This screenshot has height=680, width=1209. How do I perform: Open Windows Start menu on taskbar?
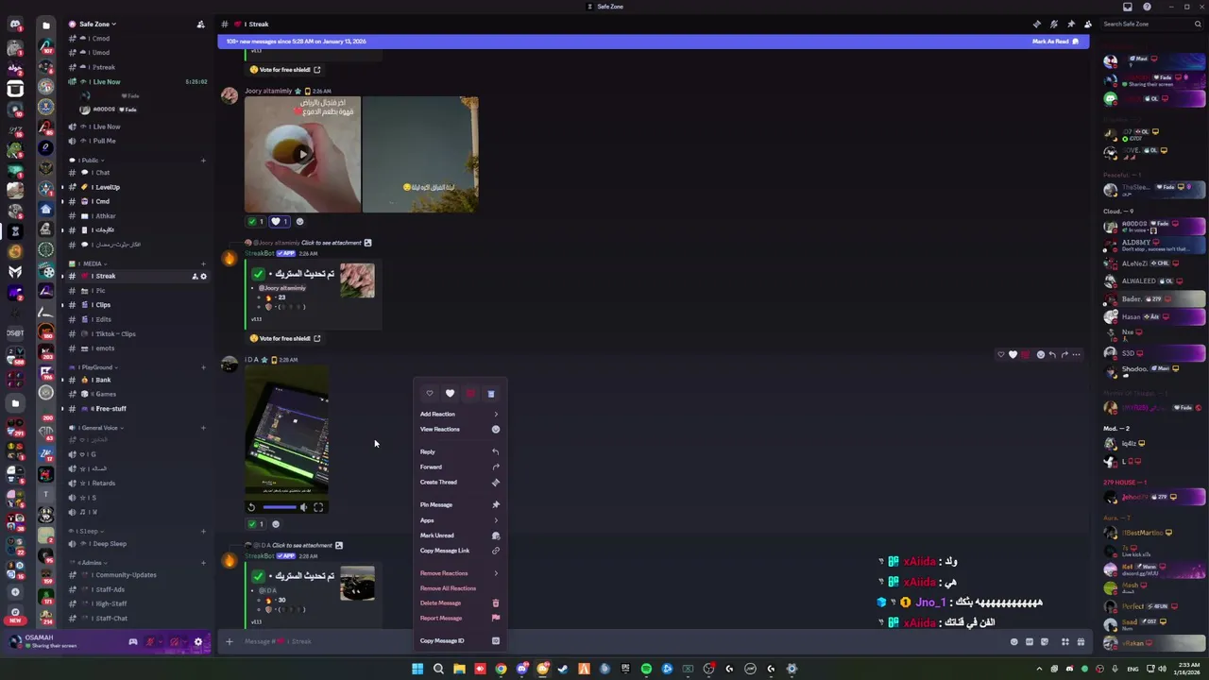tap(417, 669)
